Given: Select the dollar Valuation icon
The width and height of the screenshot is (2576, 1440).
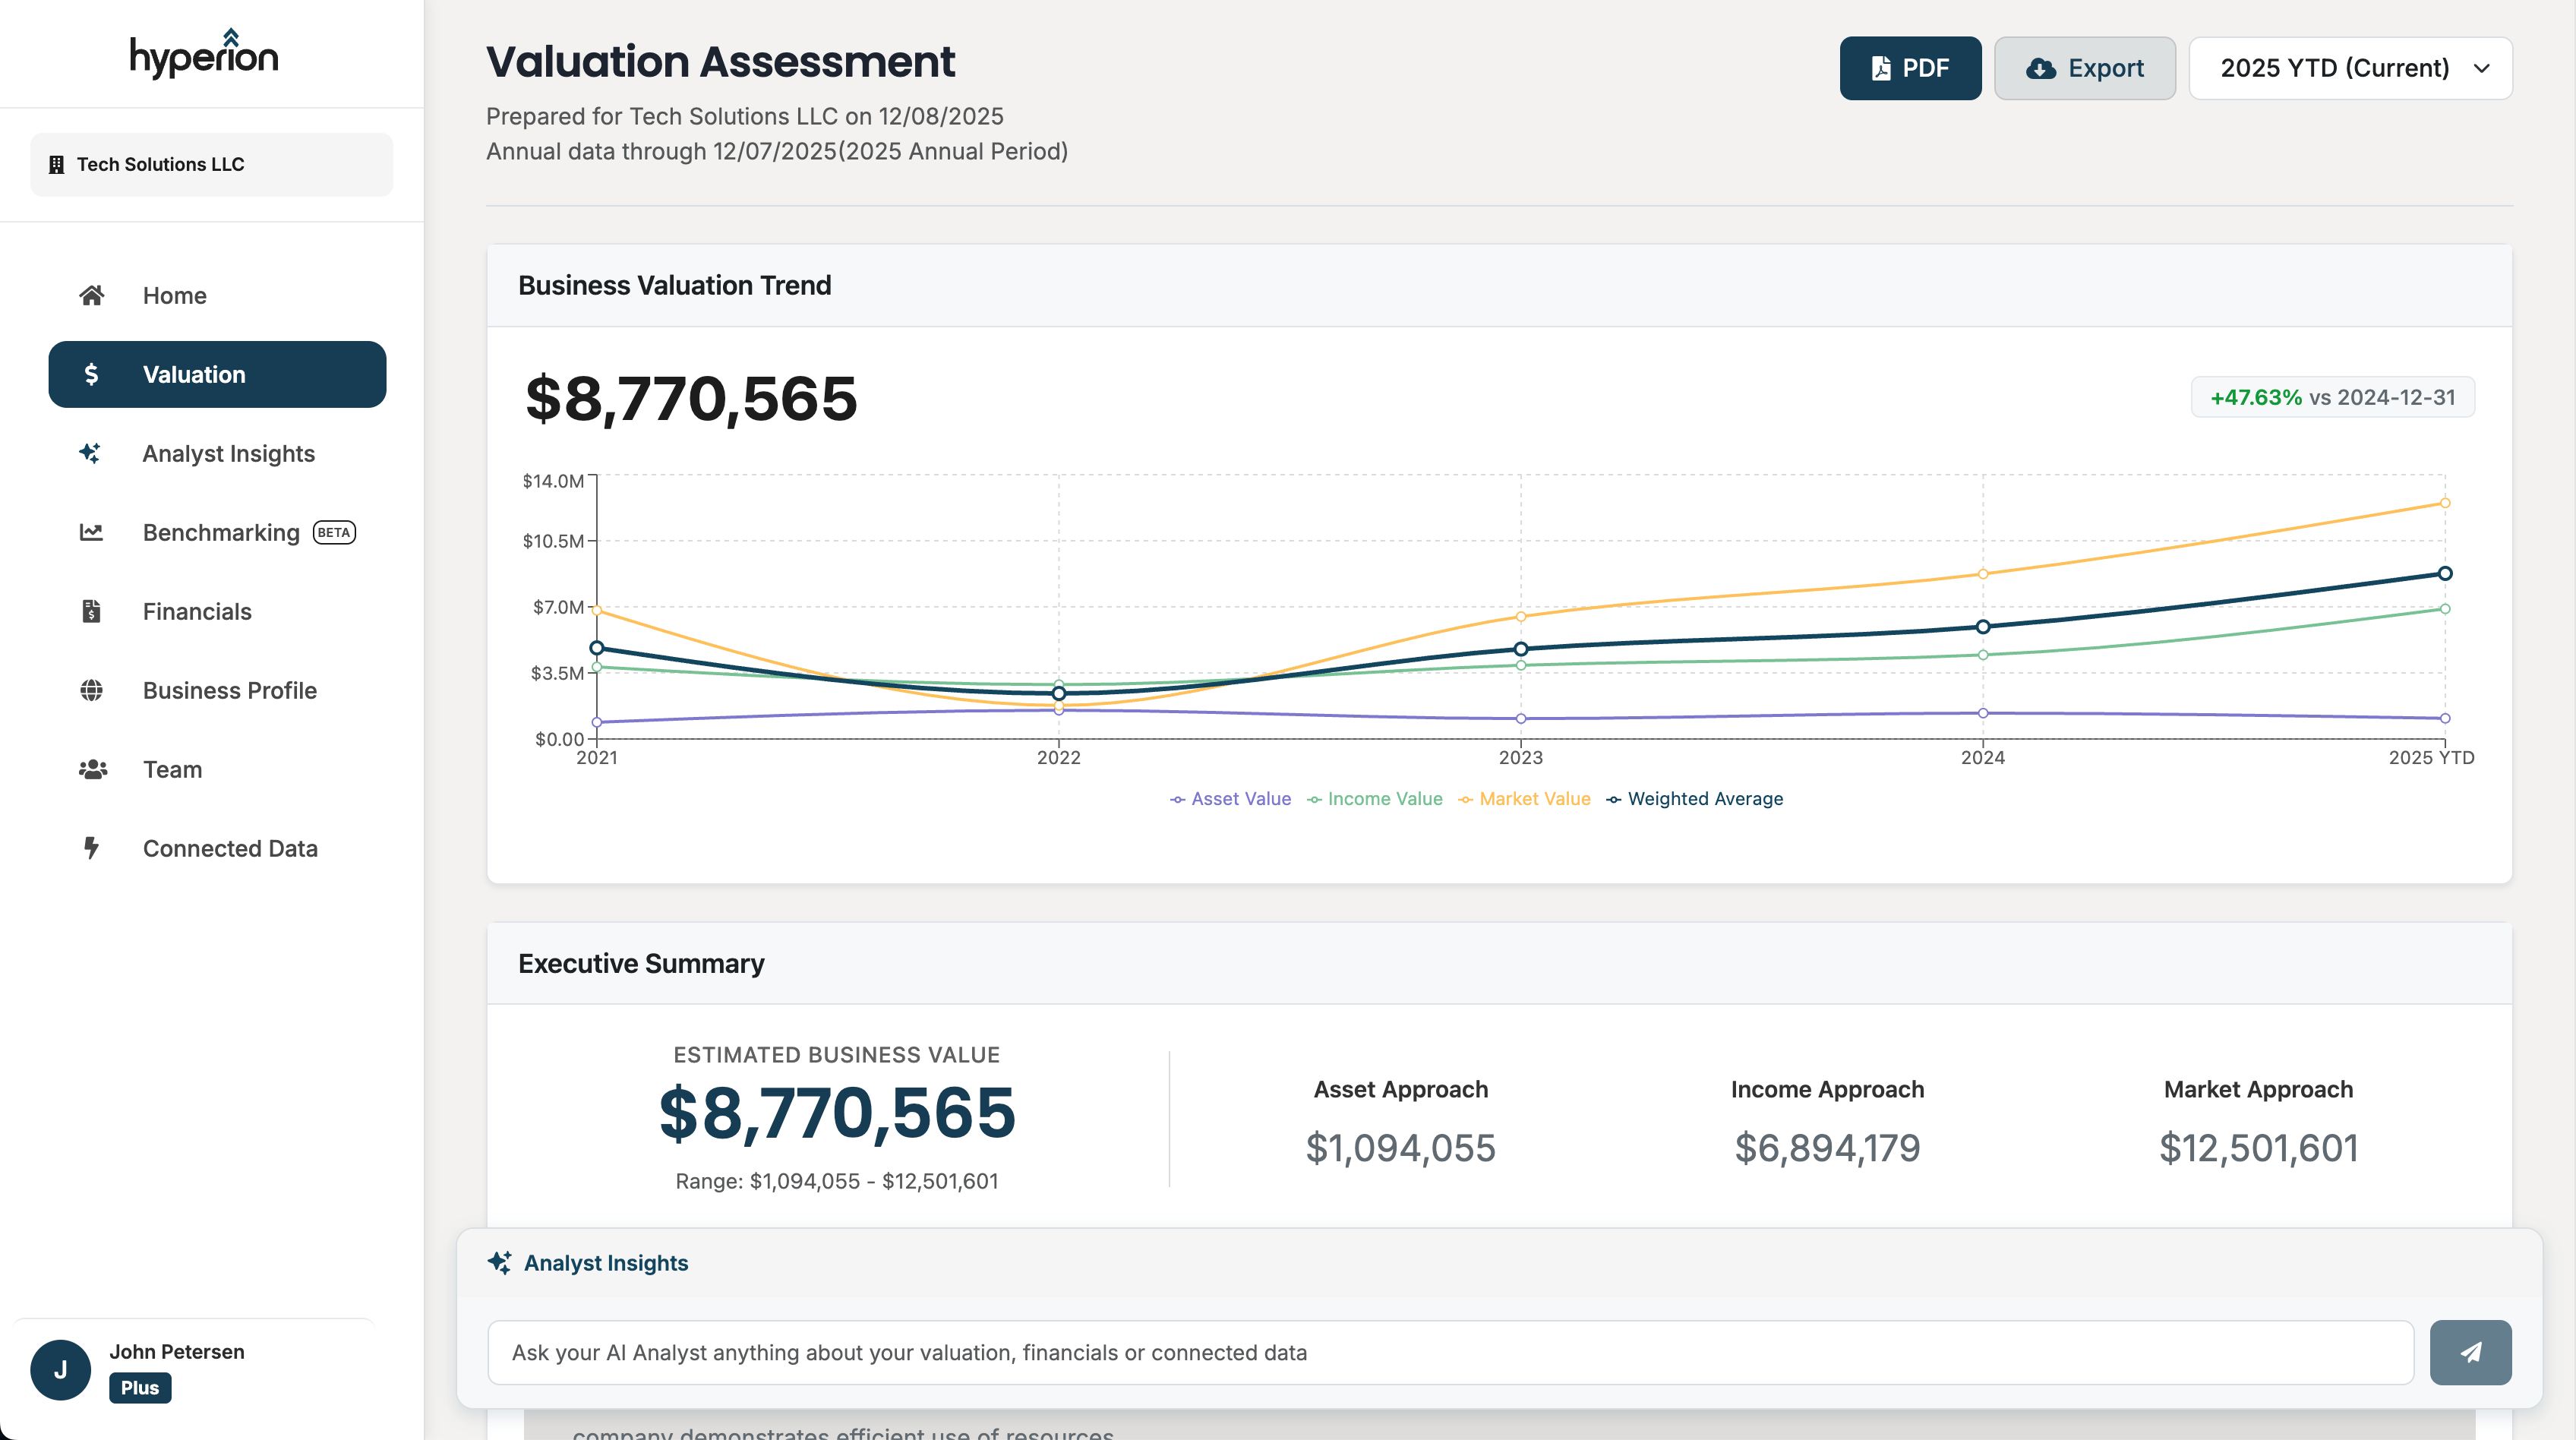Looking at the screenshot, I should click(92, 374).
